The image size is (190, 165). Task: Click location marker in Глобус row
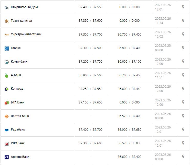click(183, 48)
